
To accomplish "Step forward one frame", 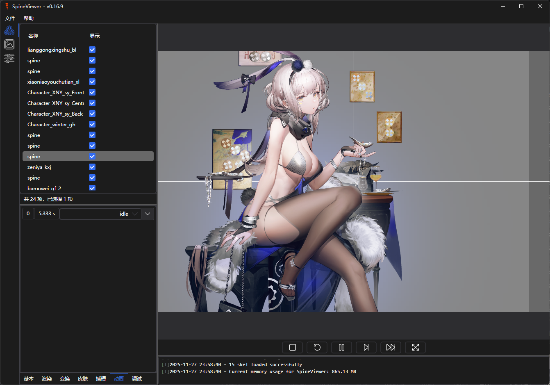I will click(x=366, y=347).
